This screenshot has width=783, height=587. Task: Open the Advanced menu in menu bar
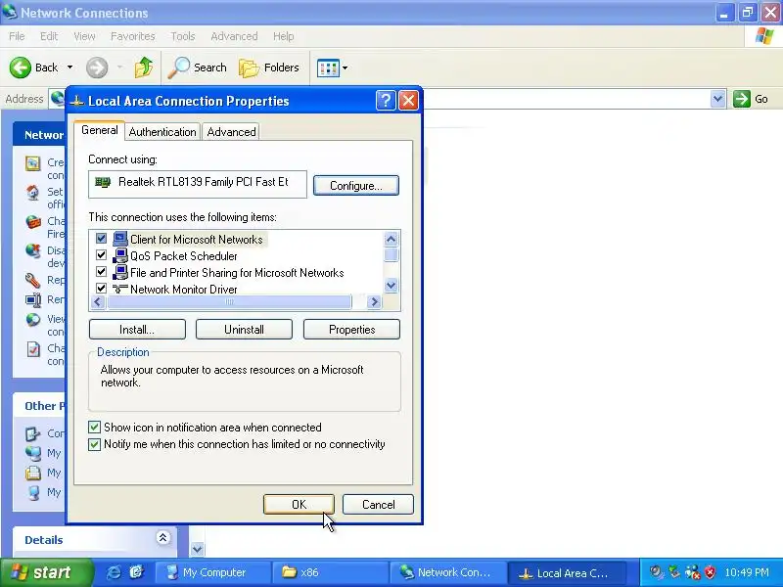(x=234, y=36)
